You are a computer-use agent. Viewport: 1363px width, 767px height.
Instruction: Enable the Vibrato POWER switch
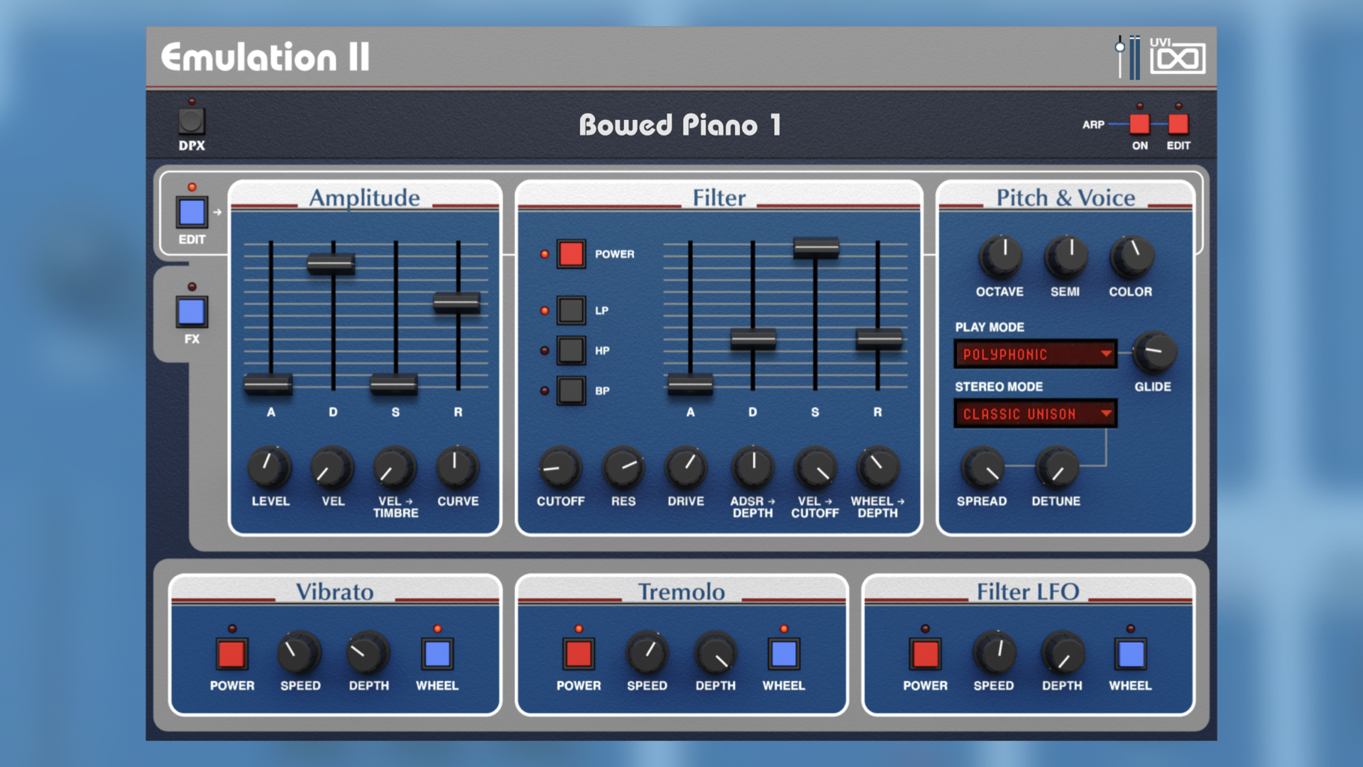coord(231,655)
